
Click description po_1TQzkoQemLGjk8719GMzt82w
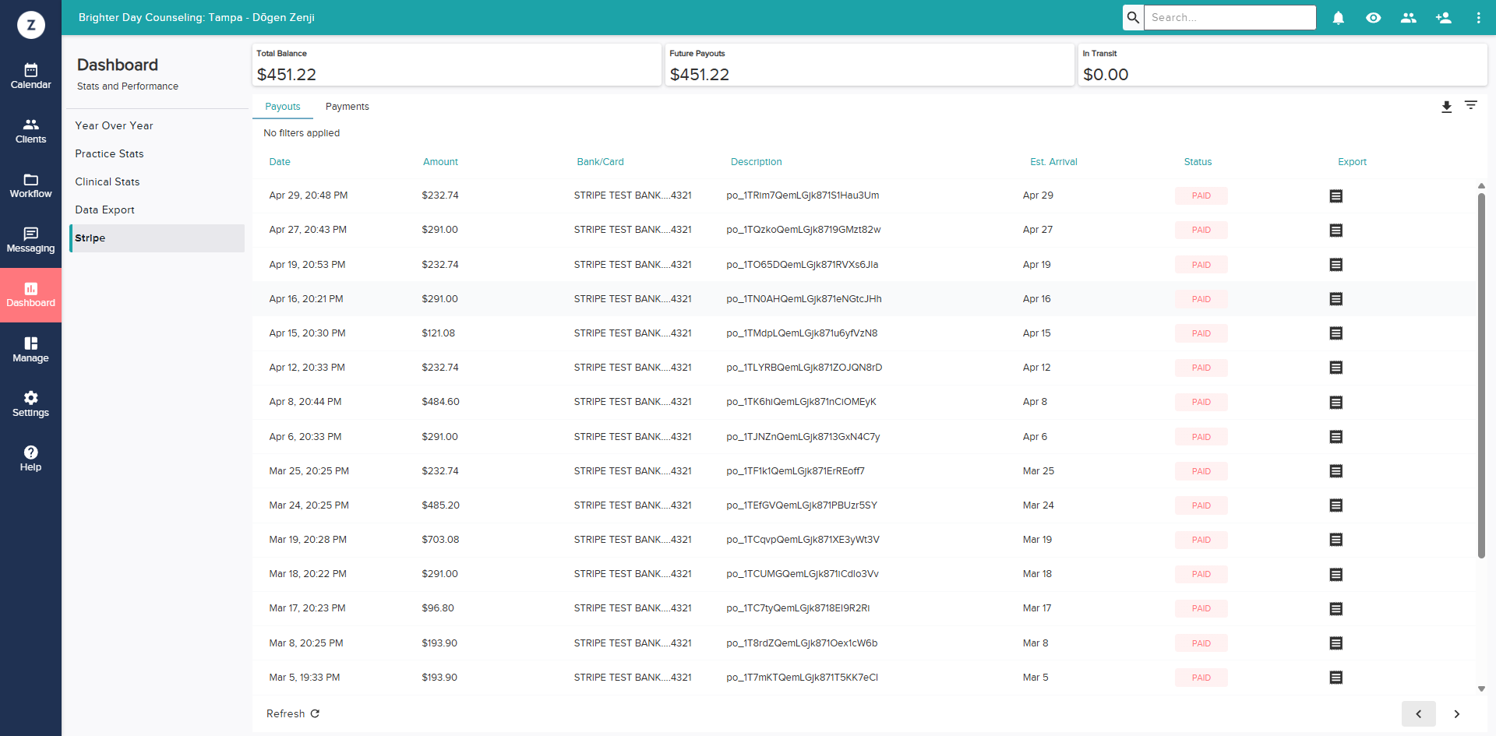click(x=803, y=230)
